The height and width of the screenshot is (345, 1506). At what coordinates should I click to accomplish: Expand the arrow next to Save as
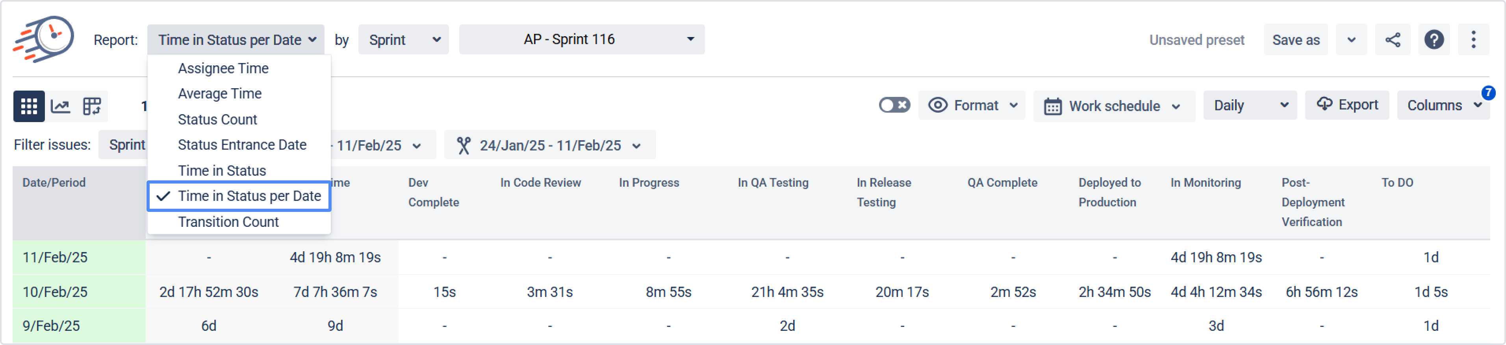[x=1351, y=40]
